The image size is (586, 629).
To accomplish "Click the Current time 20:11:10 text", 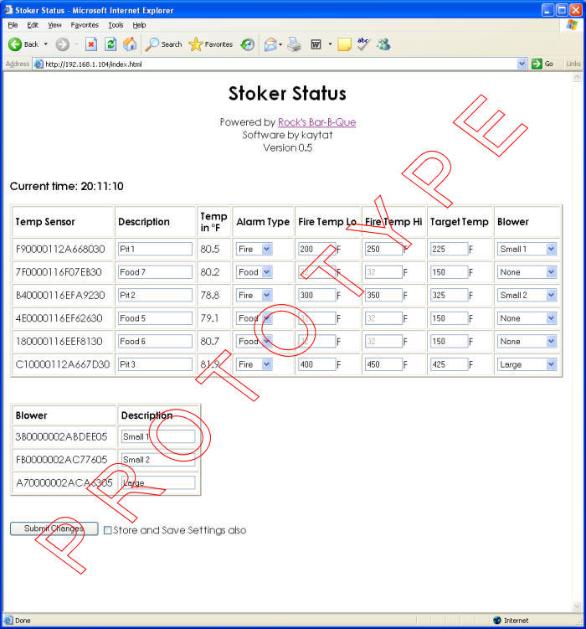I will click(x=66, y=186).
